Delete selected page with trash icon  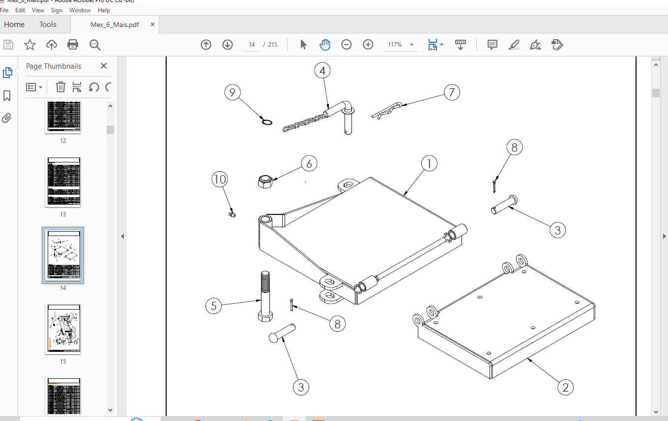(x=60, y=87)
